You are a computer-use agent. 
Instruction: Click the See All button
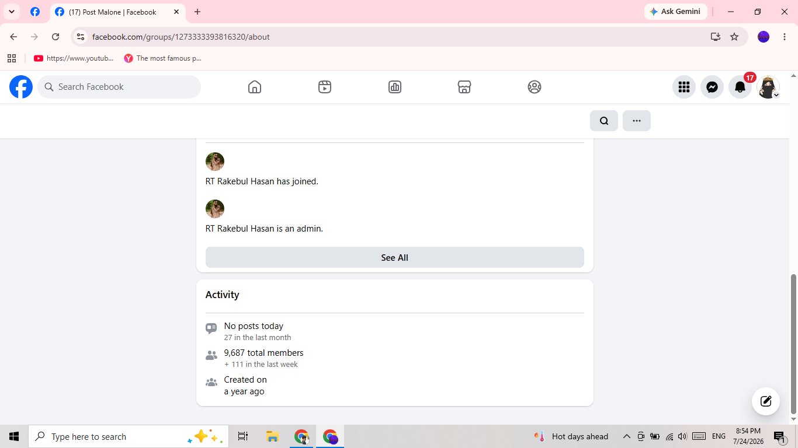[x=395, y=257]
